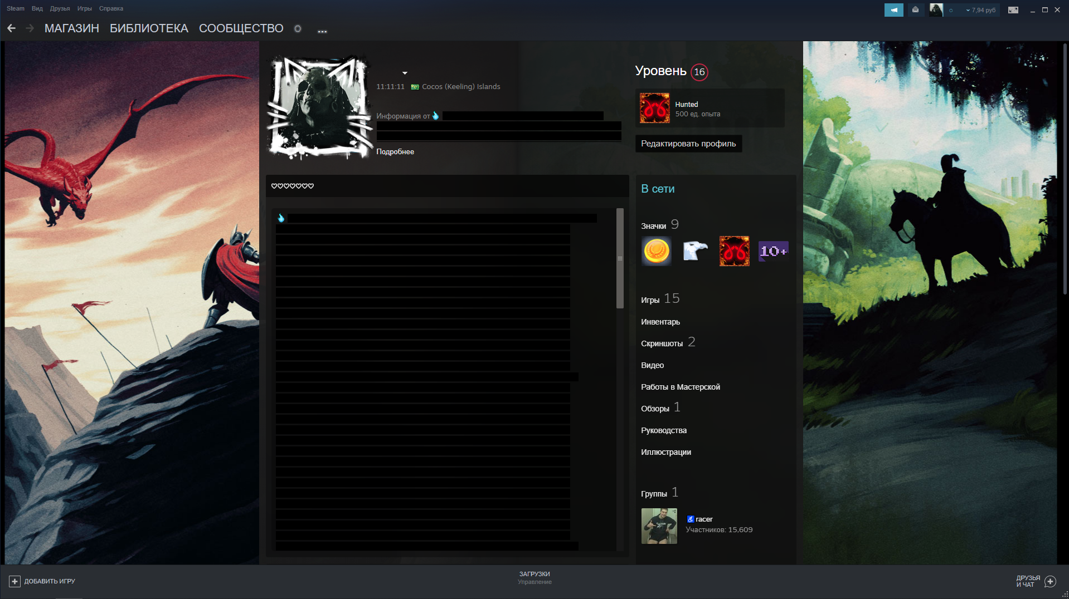Click the info box scrollbar thumb
Image resolution: width=1069 pixels, height=599 pixels.
point(620,258)
